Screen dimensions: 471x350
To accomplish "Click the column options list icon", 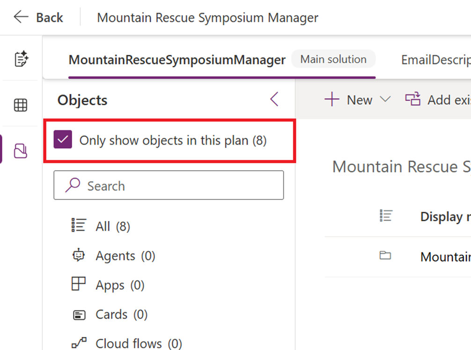I will pyautogui.click(x=386, y=216).
